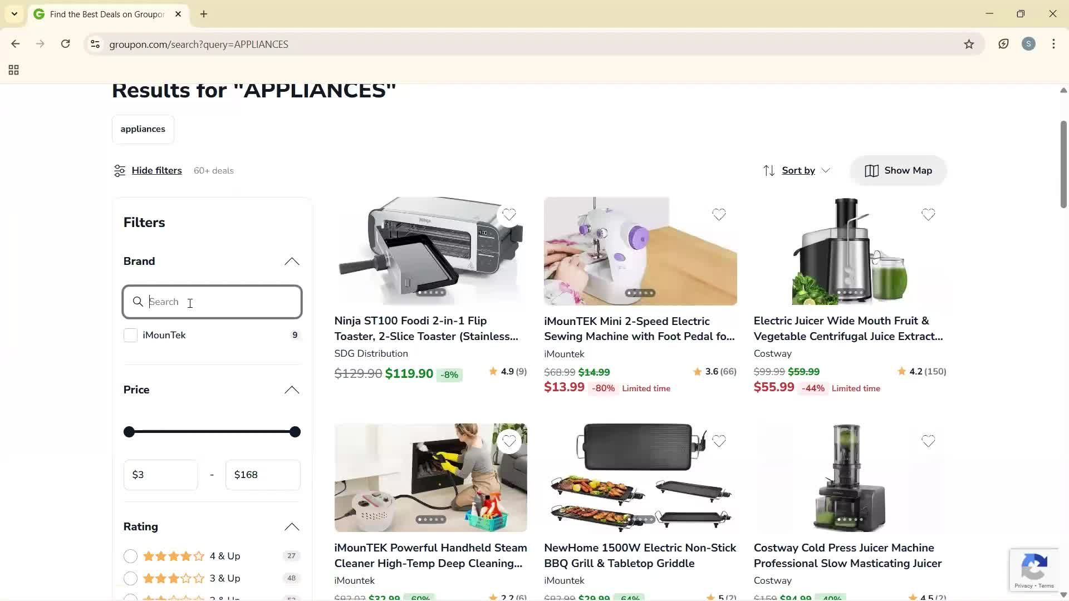Favorite the Ninja Foodi Flip Toaster deal
The image size is (1069, 601).
tap(509, 215)
